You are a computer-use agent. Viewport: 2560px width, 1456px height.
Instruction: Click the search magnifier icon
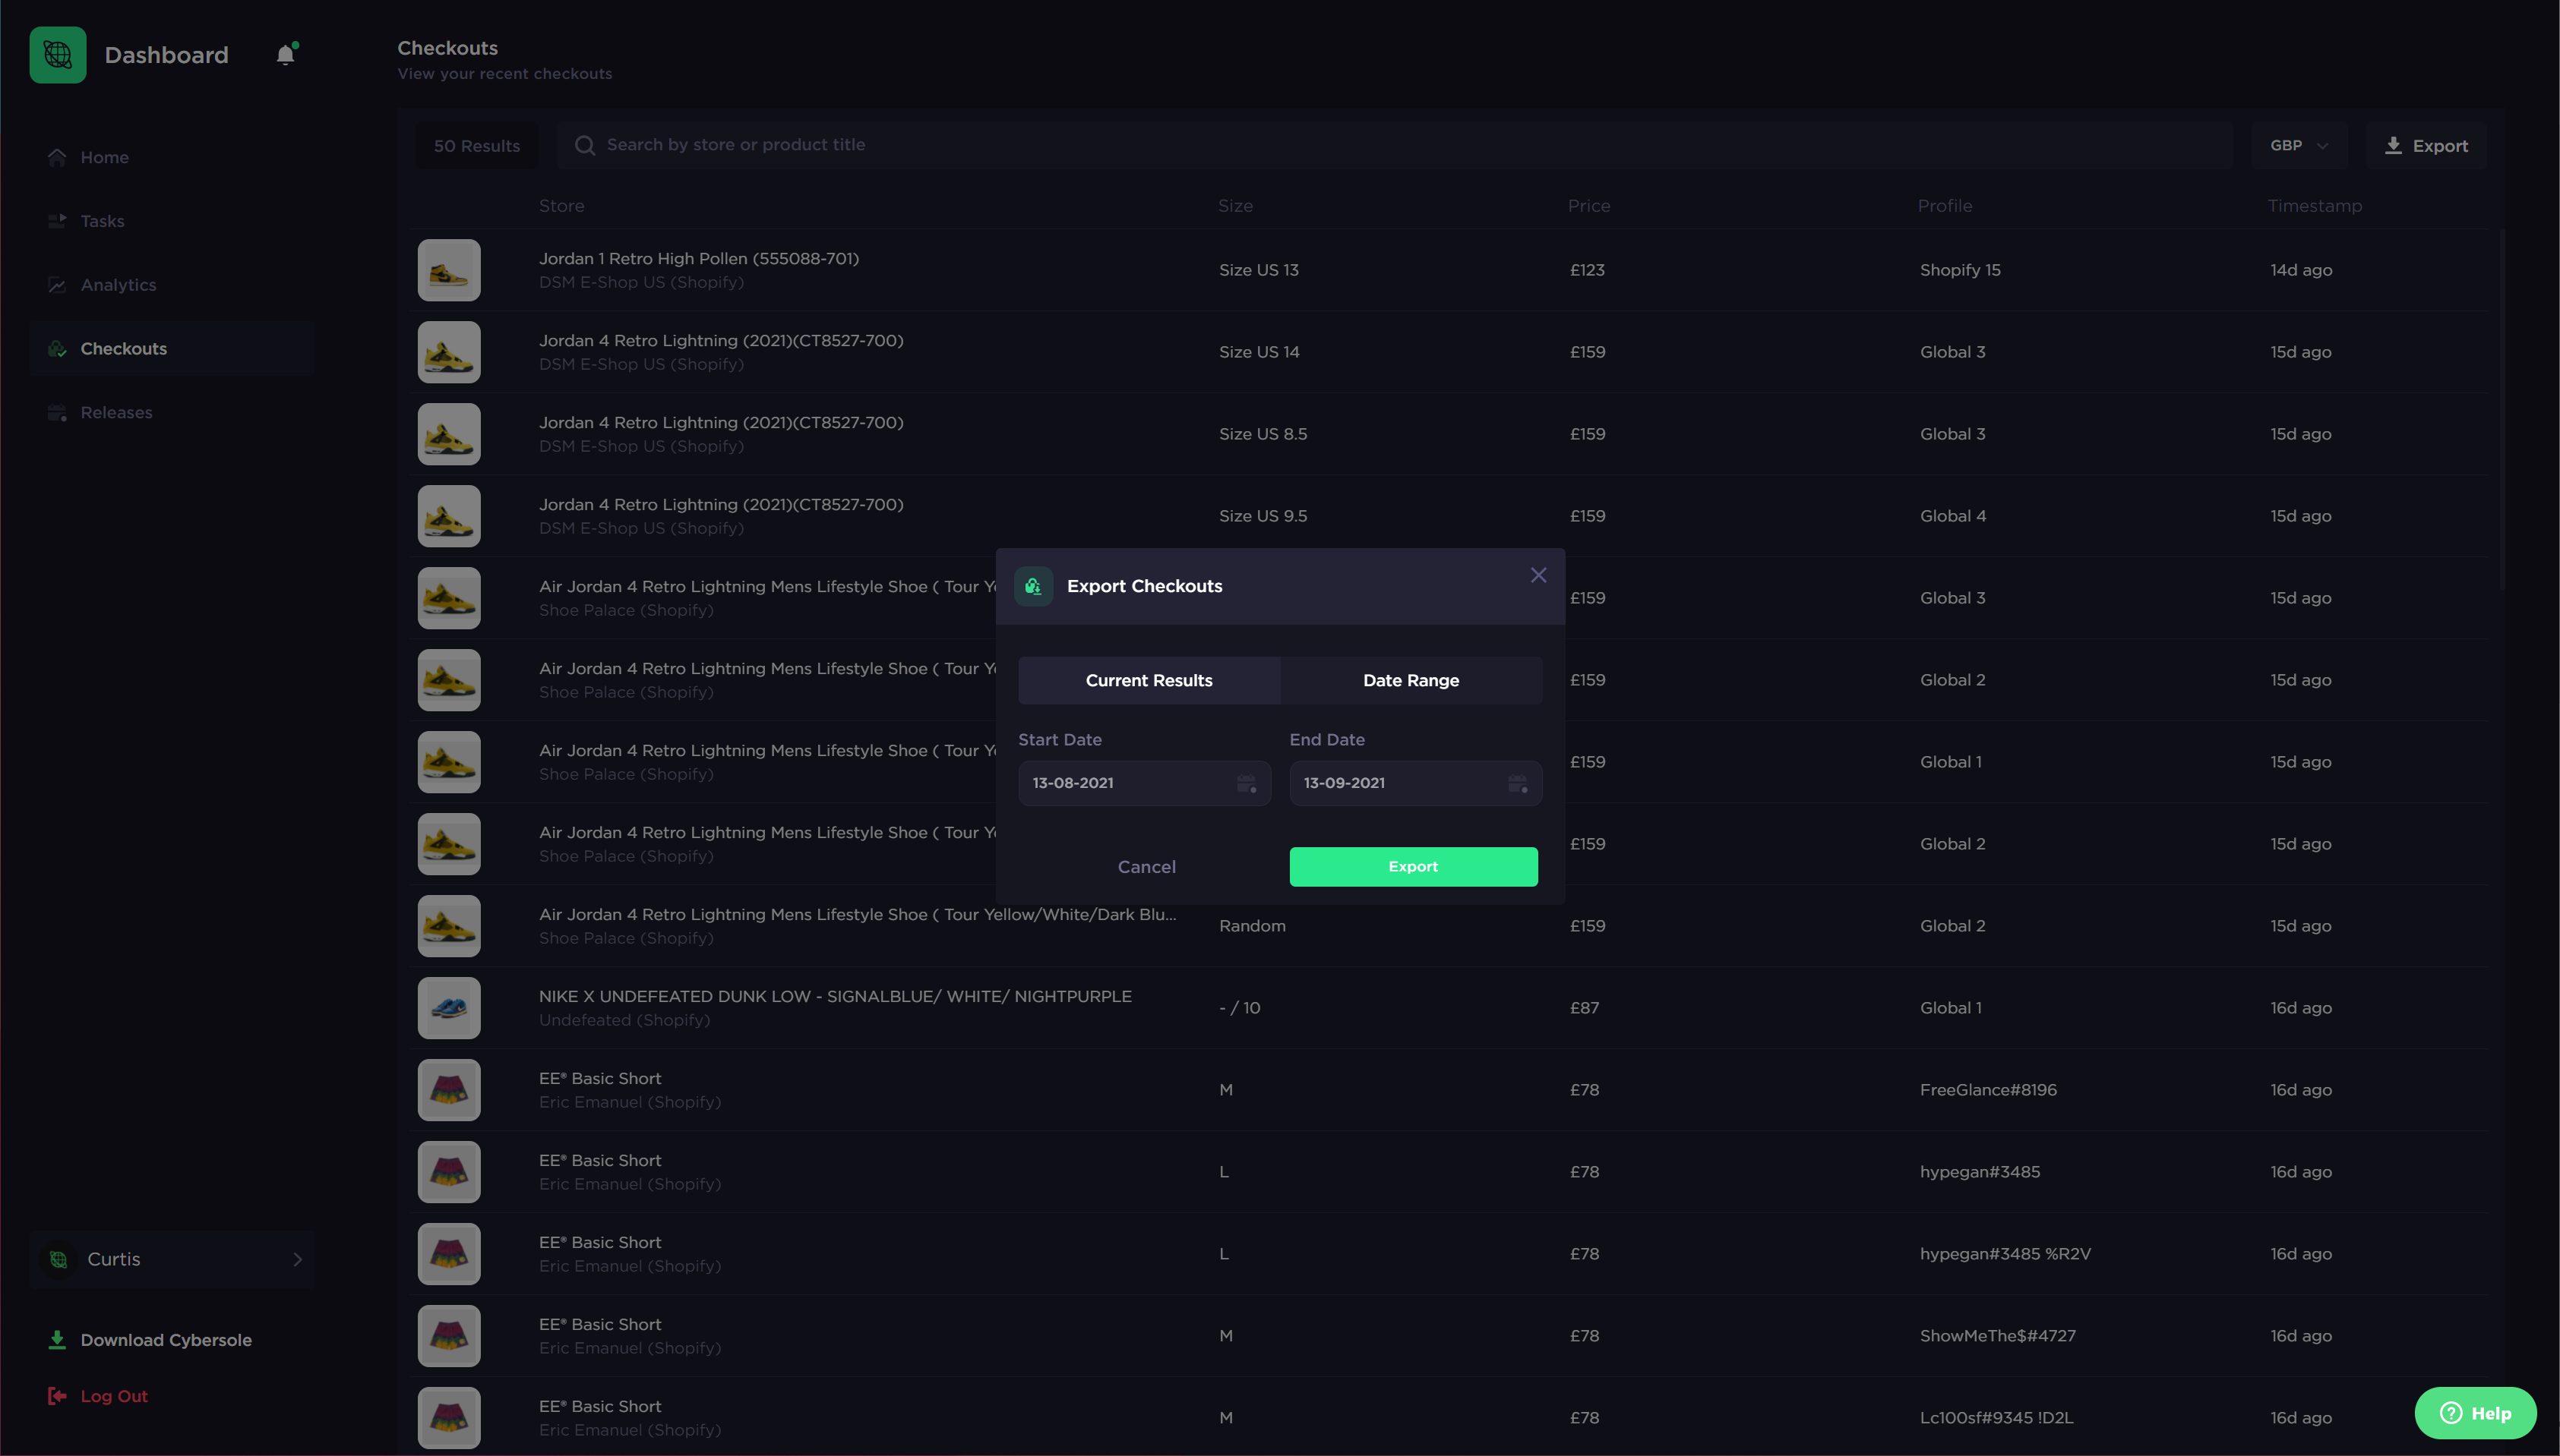click(584, 145)
